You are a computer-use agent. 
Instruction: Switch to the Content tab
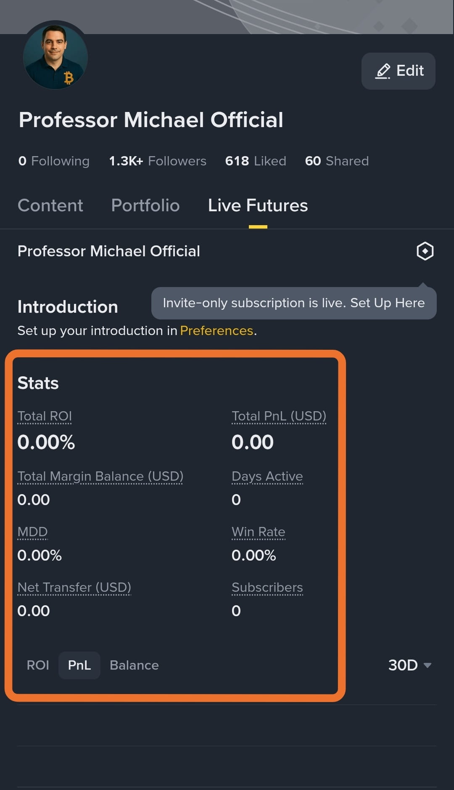(50, 205)
